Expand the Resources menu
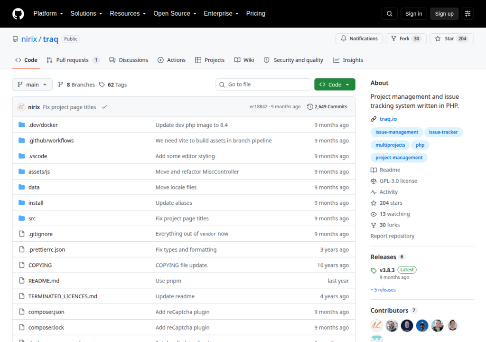 coord(128,14)
